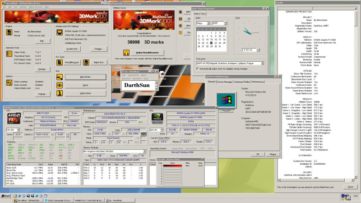Click the system tray icon left of the clock
Image resolution: width=361 pixels, height=203 pixels.
(x=350, y=196)
